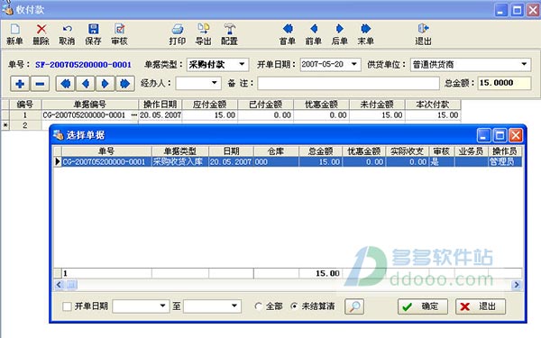
Task: Confirm selection with 确定 button
Action: (423, 306)
